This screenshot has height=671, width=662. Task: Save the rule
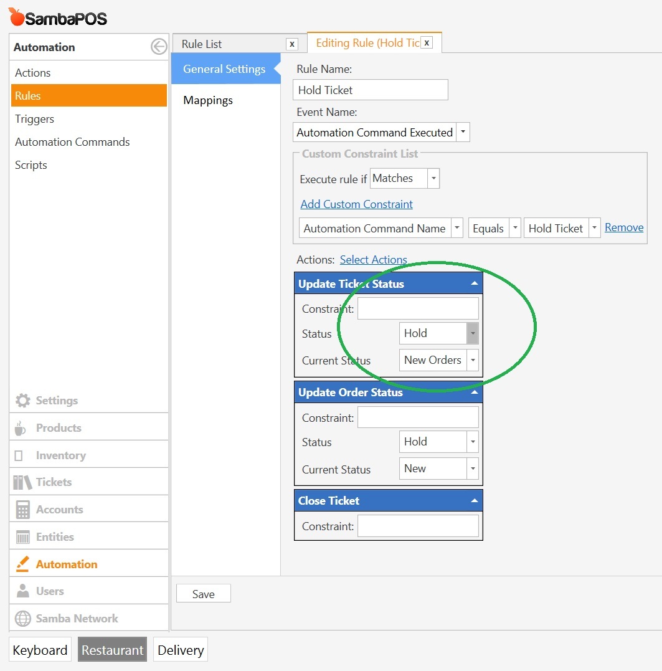click(x=204, y=594)
